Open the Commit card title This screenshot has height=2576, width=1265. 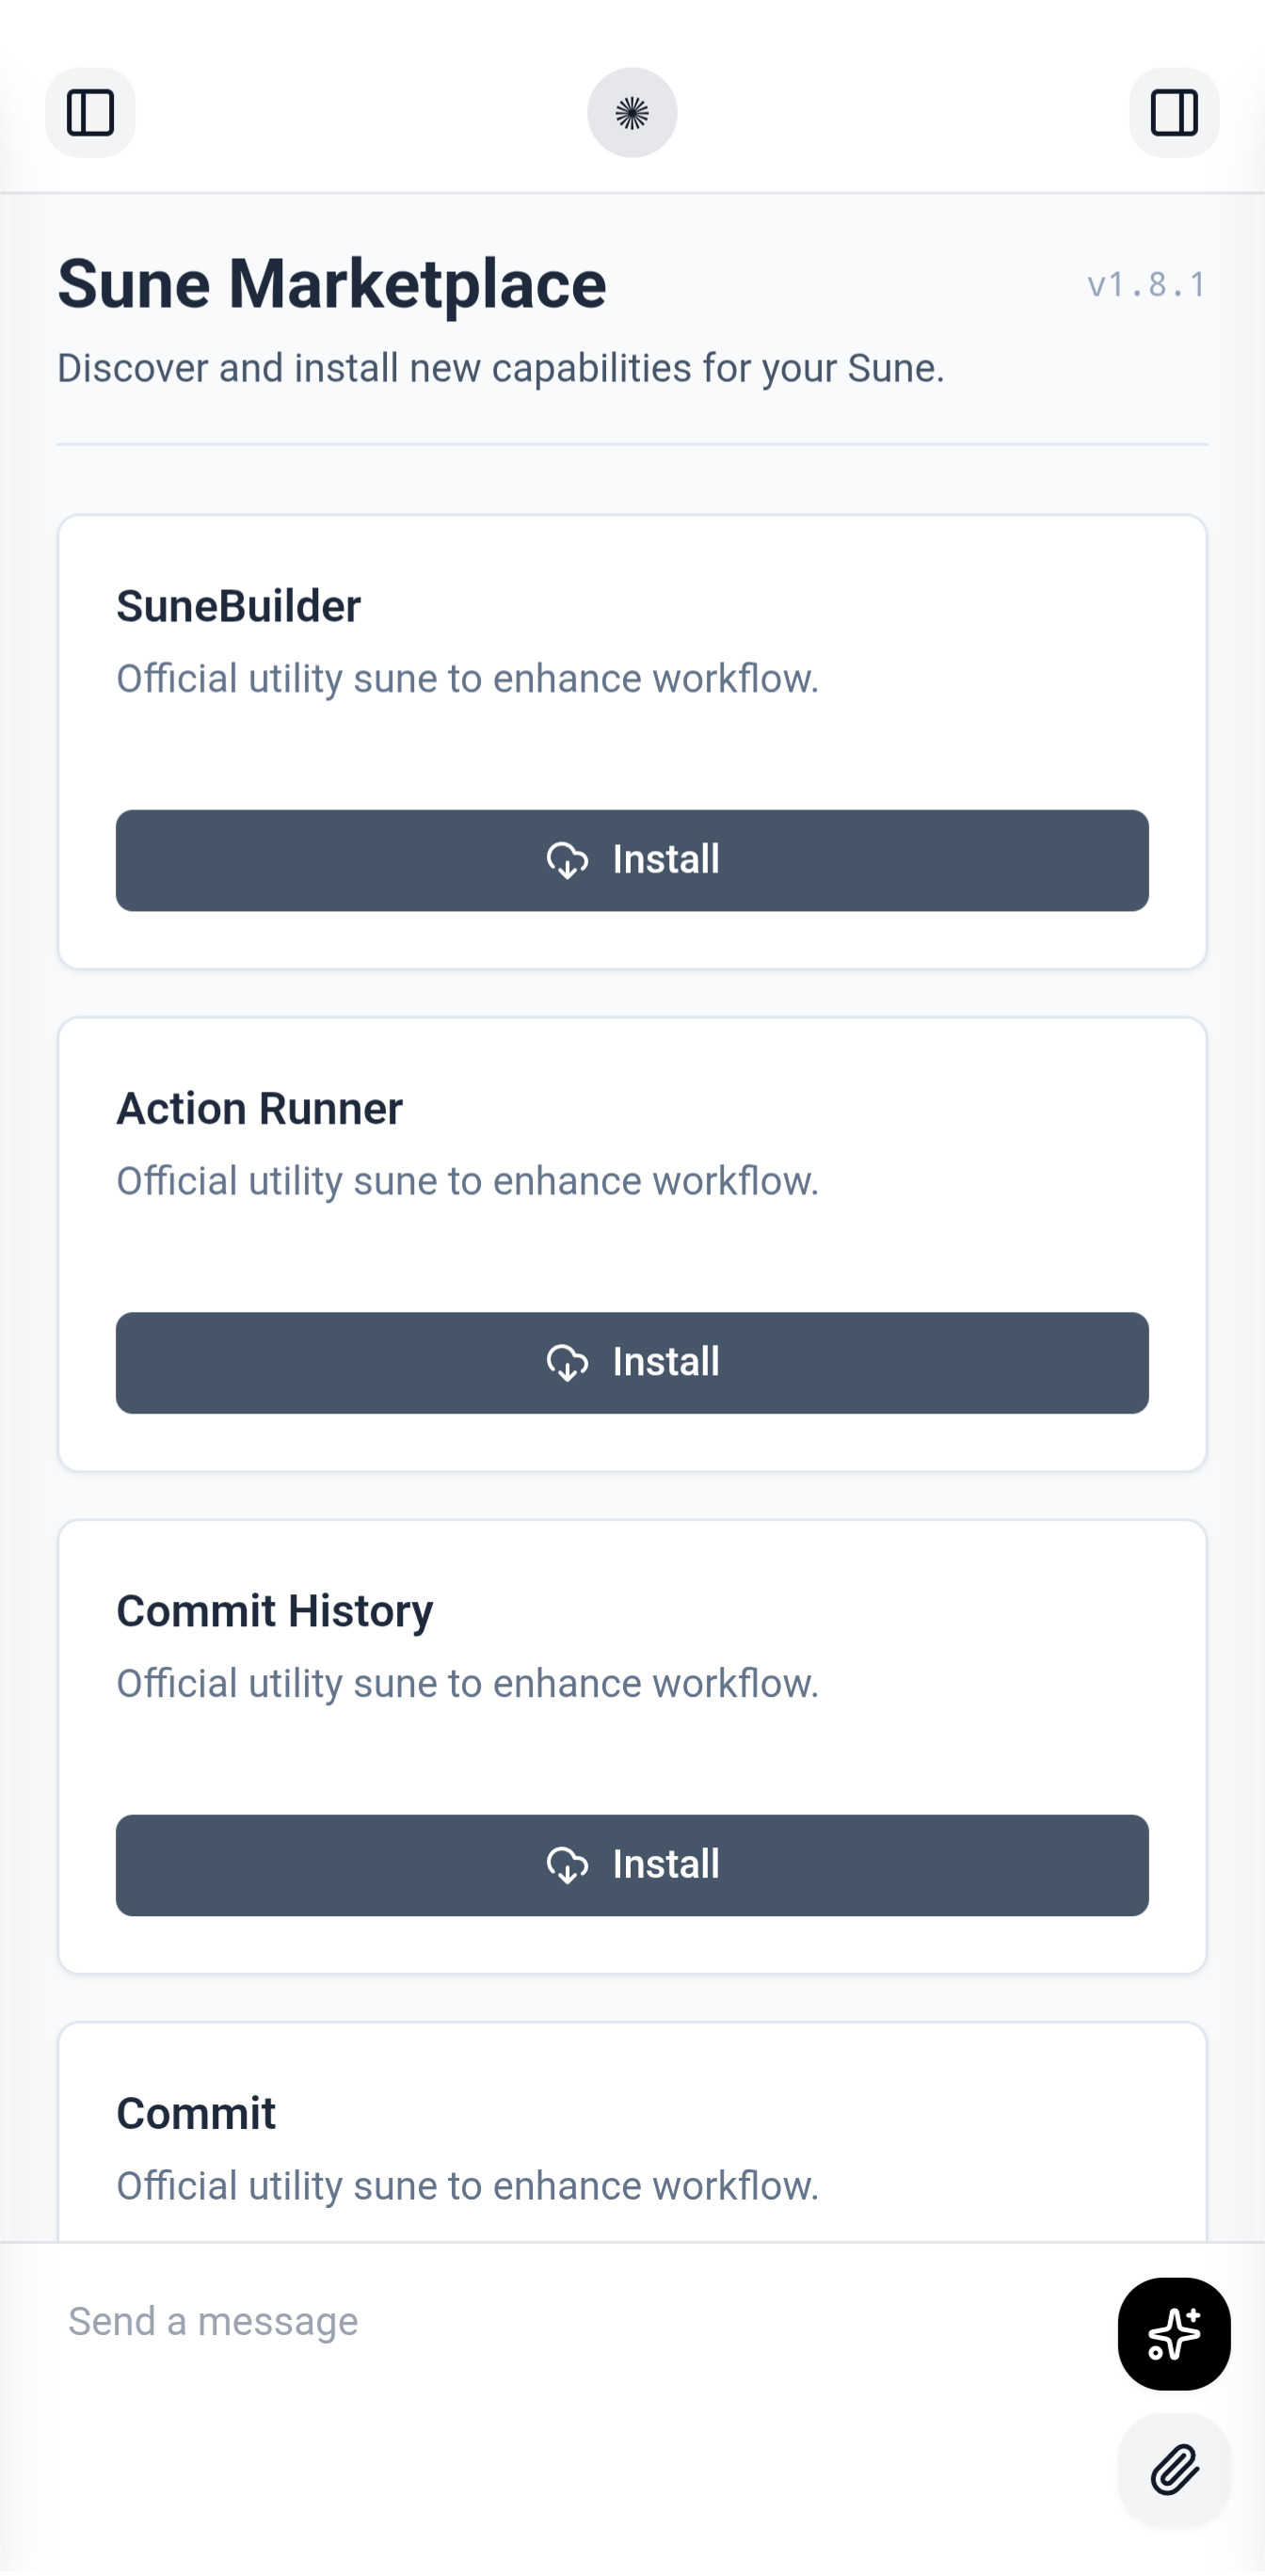pos(196,2113)
